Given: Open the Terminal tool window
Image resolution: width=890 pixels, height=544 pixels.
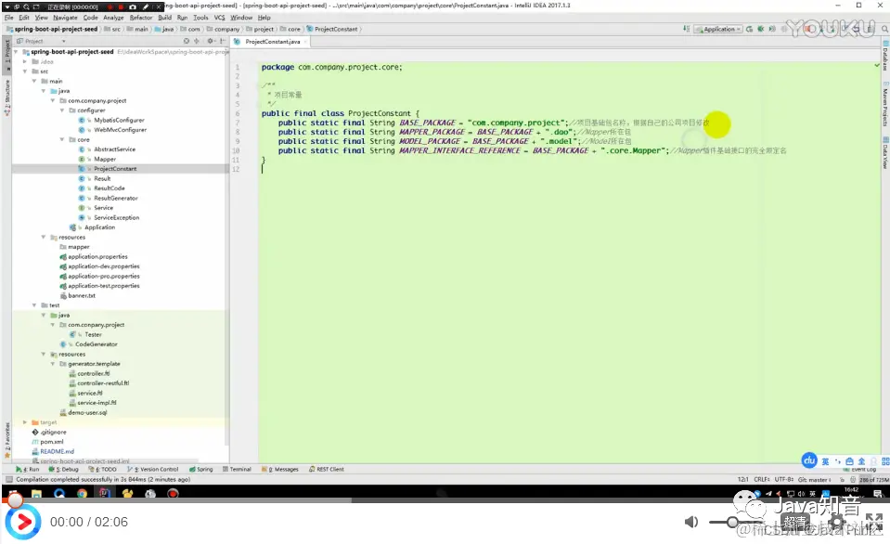Looking at the screenshot, I should click(x=238, y=470).
